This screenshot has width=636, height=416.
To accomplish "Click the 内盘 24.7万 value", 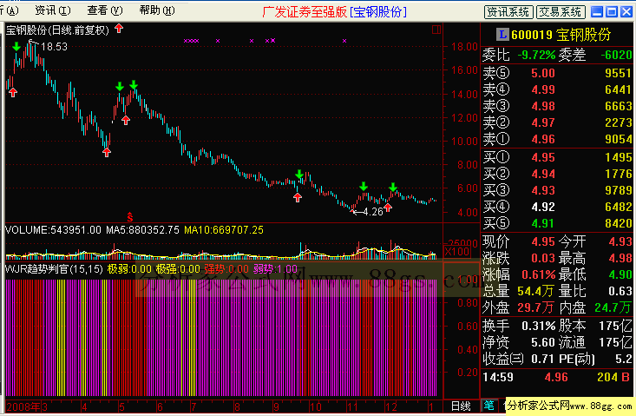I will click(613, 308).
